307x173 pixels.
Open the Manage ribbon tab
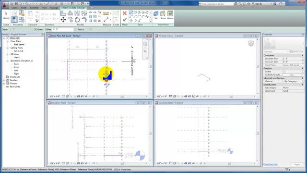(54, 8)
